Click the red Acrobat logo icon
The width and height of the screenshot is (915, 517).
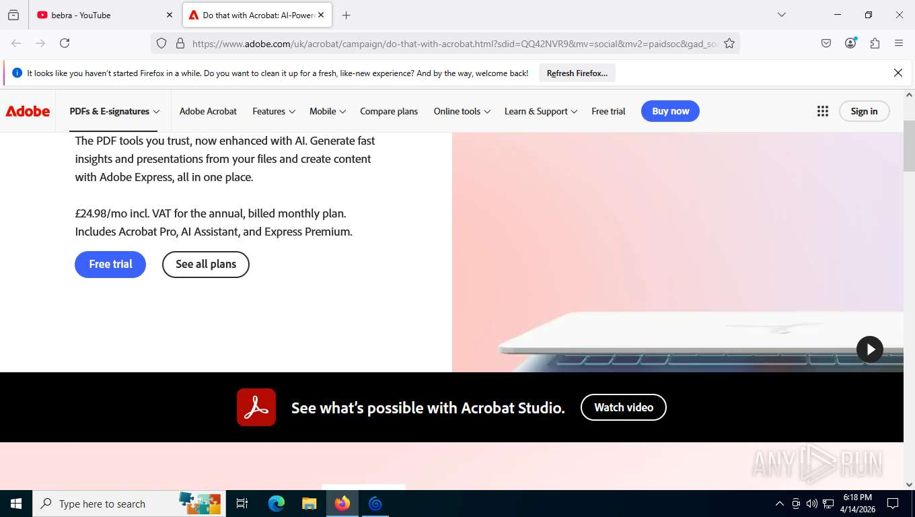256,407
